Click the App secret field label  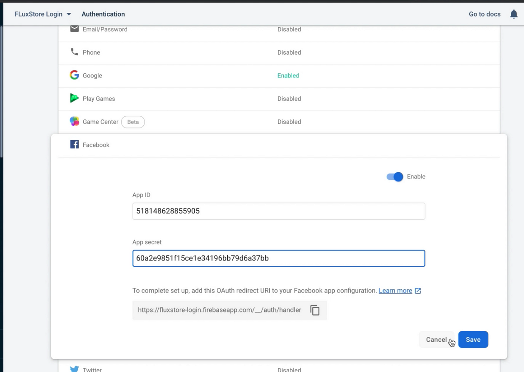(147, 242)
